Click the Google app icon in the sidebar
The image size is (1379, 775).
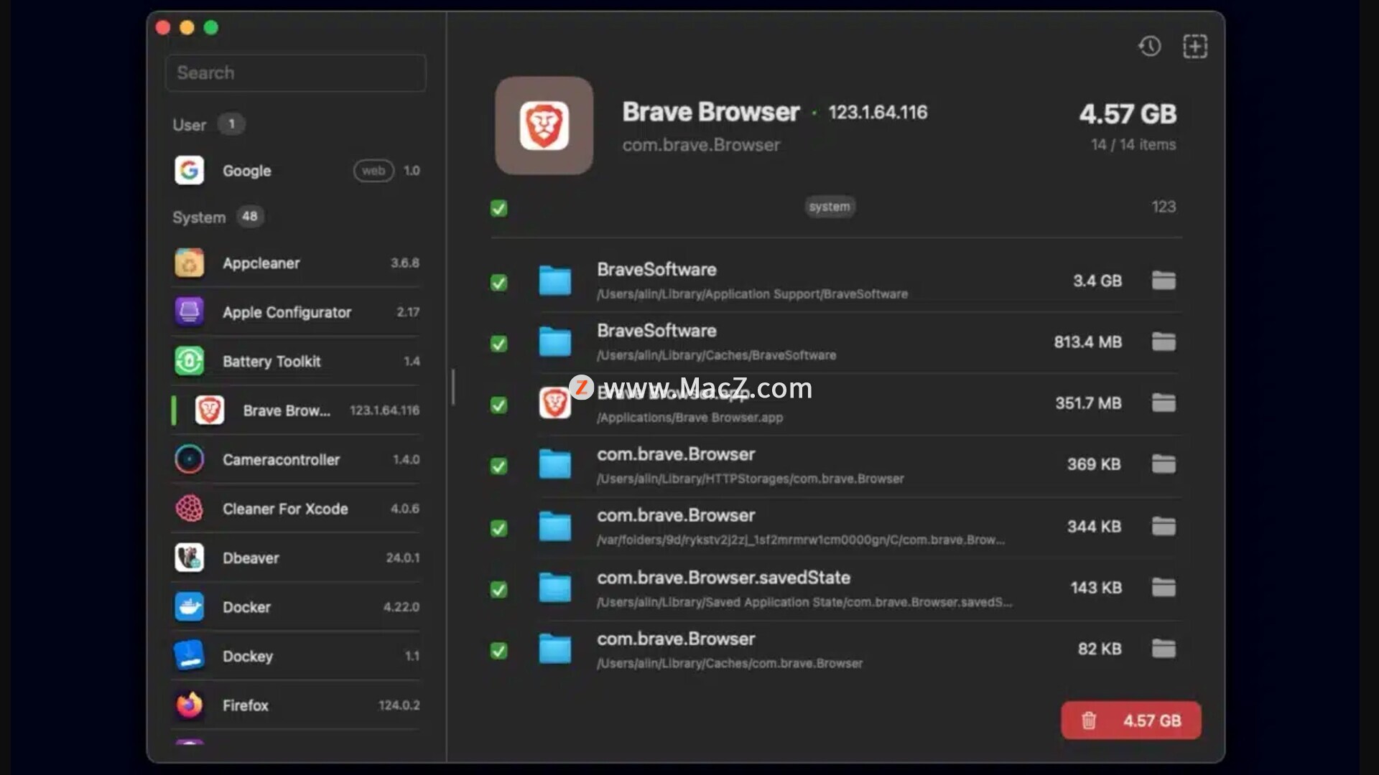point(190,171)
